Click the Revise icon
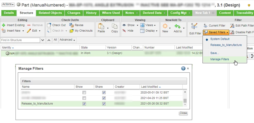The height and width of the screenshot is (123, 254). [x=71, y=25]
